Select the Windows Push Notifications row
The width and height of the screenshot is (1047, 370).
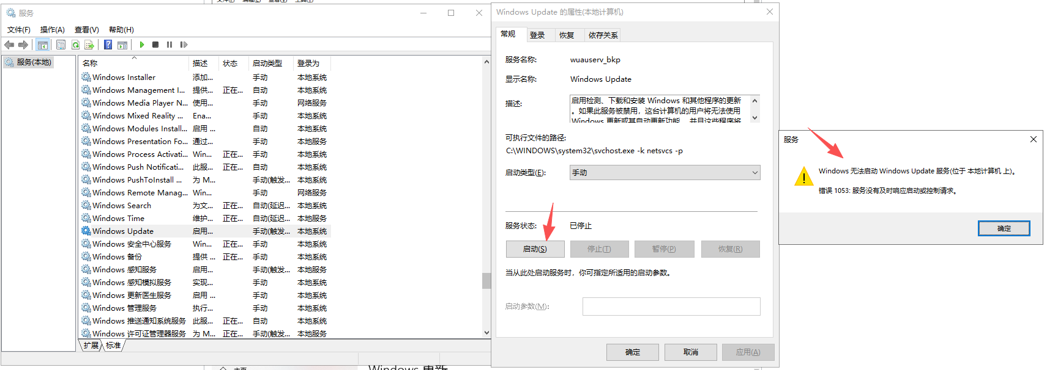[206, 167]
